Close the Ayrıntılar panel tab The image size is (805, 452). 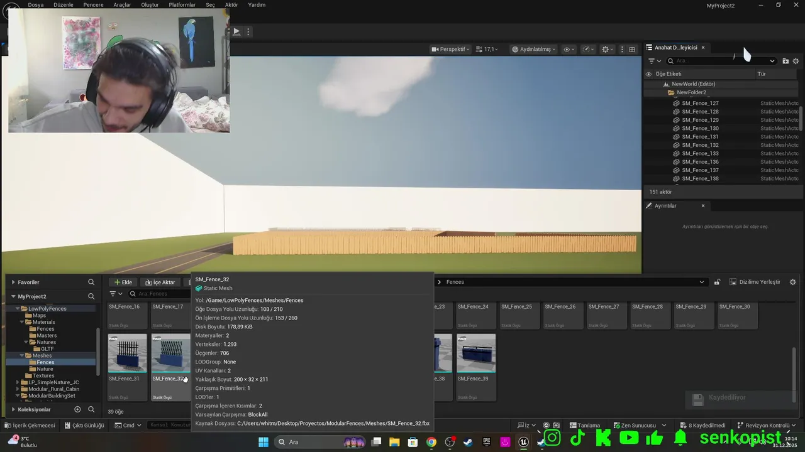click(x=702, y=206)
